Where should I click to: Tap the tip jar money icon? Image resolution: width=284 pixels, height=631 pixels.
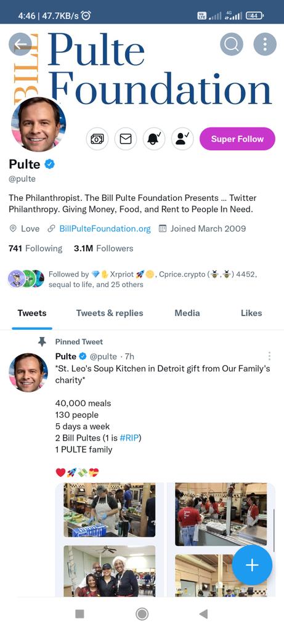97,139
